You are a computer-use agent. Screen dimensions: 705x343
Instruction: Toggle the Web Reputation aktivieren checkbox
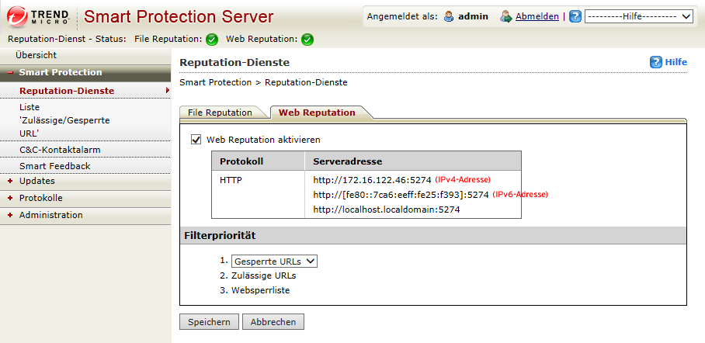tap(196, 140)
